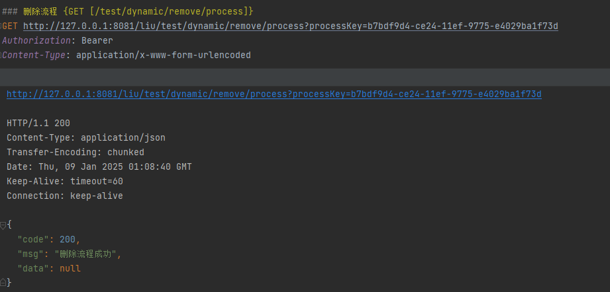
Task: Click the null value of "data"
Action: coord(70,269)
